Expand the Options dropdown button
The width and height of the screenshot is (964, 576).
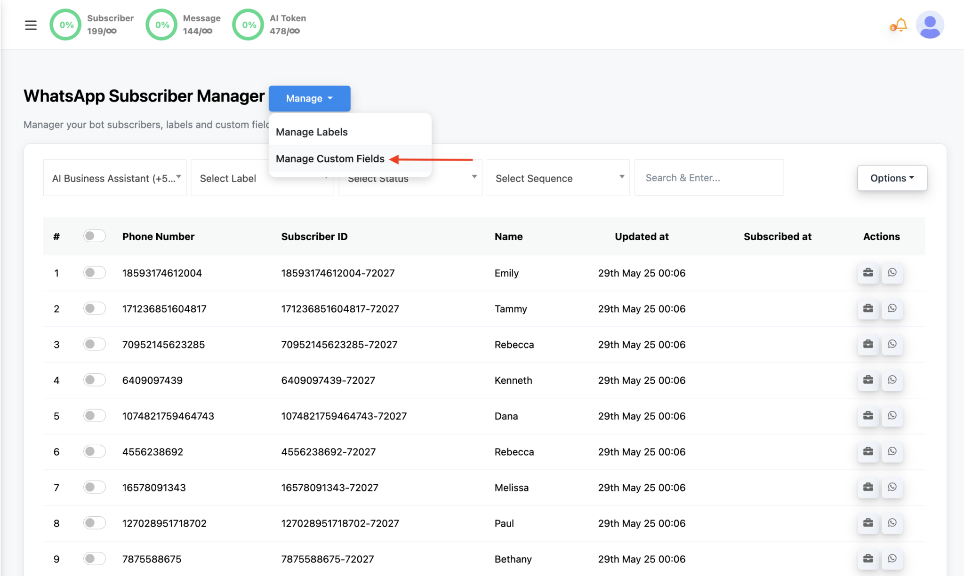coord(892,178)
